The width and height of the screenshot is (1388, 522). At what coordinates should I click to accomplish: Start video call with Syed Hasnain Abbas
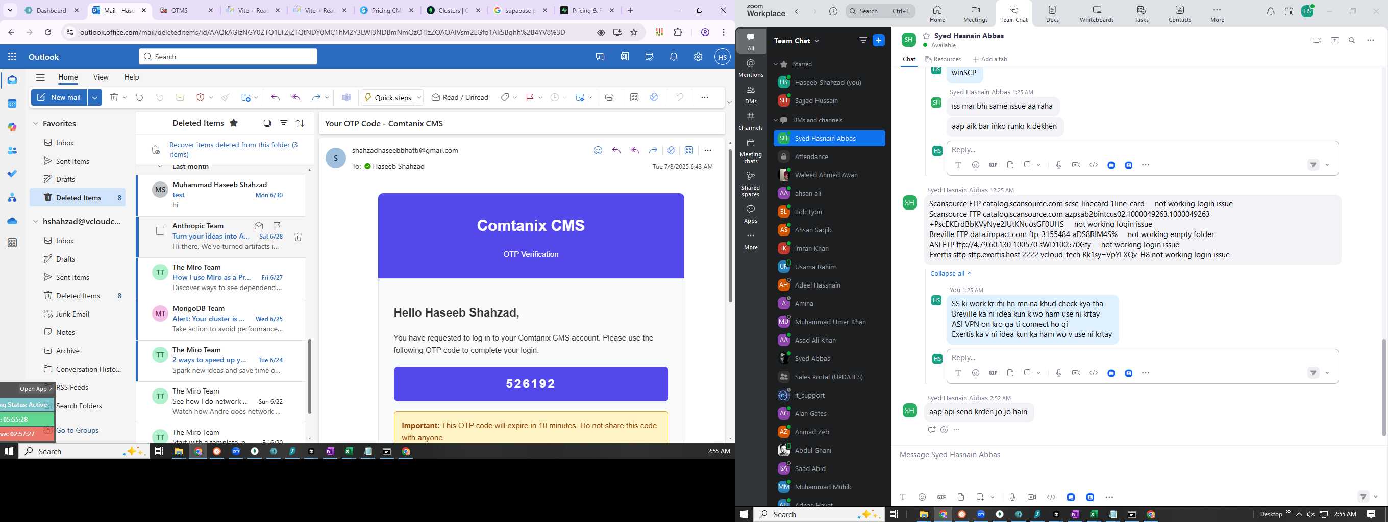click(x=1317, y=40)
